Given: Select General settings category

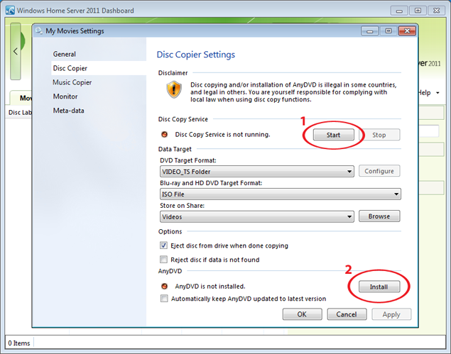Looking at the screenshot, I should (x=64, y=54).
